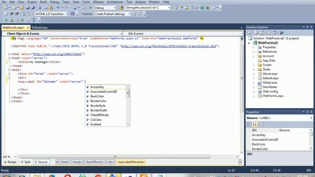Expand the References node
Screen dimensions: 315x177
click(253, 52)
